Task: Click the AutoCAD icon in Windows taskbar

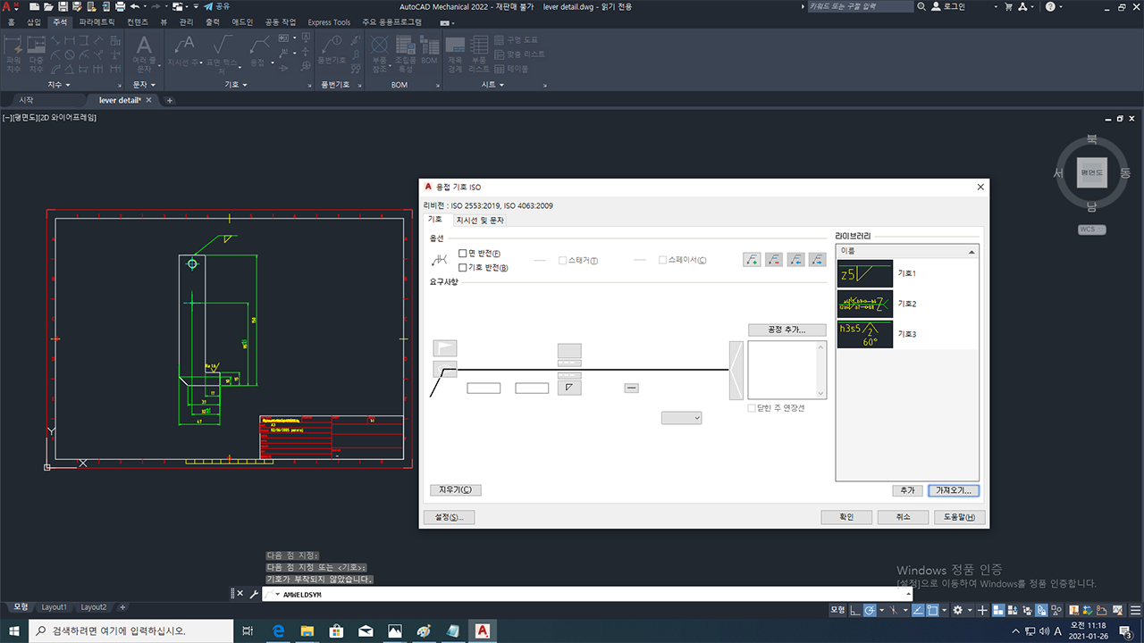Action: [x=483, y=630]
